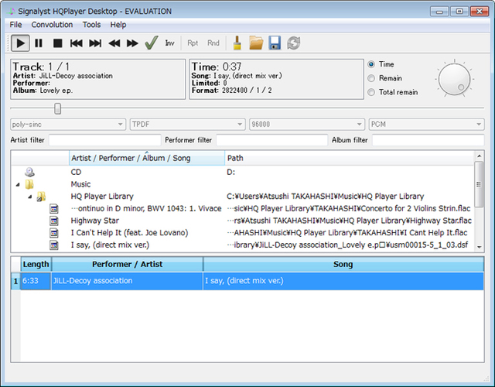Open the Convolution menu
The image size is (495, 387).
point(52,25)
